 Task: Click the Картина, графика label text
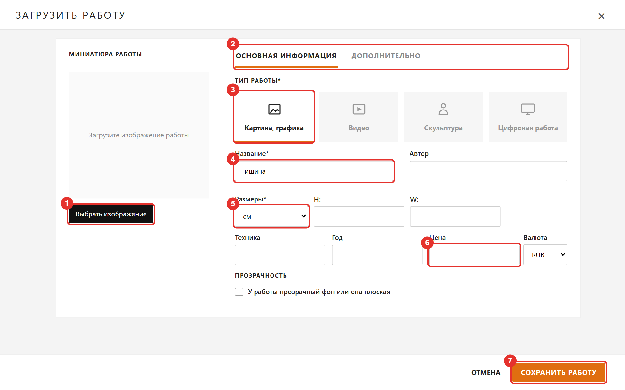click(274, 128)
